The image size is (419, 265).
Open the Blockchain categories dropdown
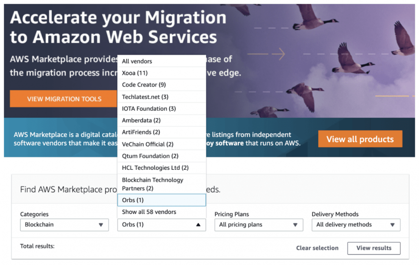coord(64,225)
